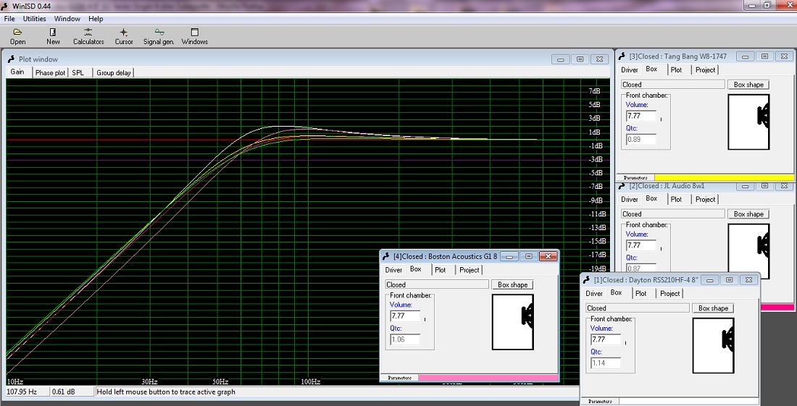Screen dimensions: 797x406
Task: Switch to the Group delay tab
Action: coord(113,72)
